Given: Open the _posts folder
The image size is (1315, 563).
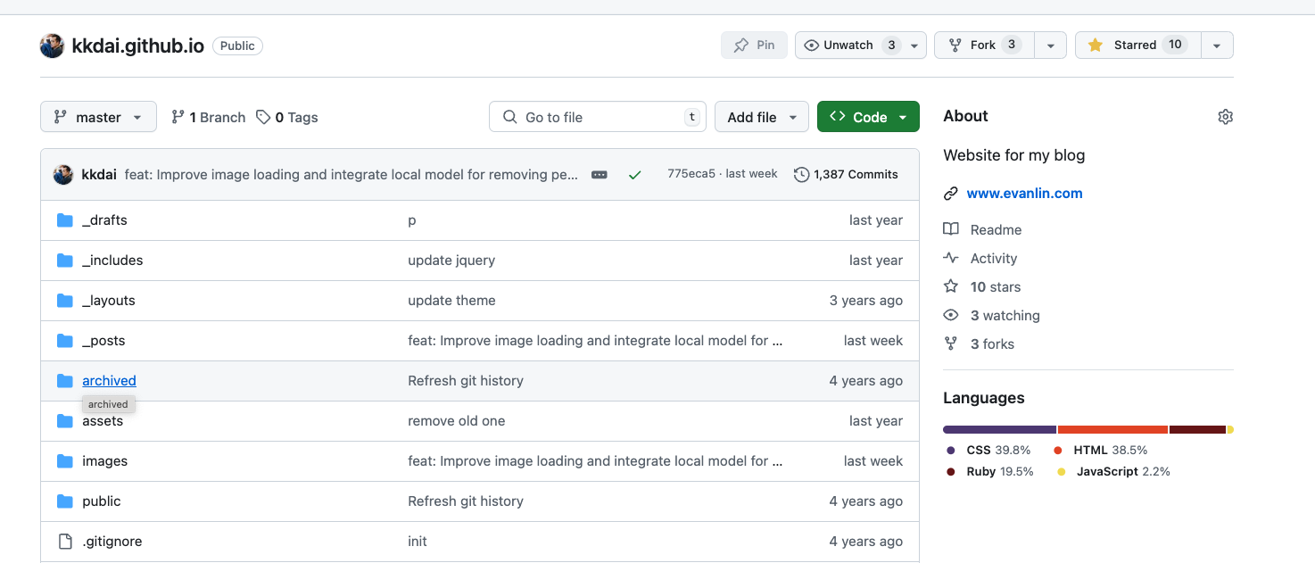Looking at the screenshot, I should [103, 341].
